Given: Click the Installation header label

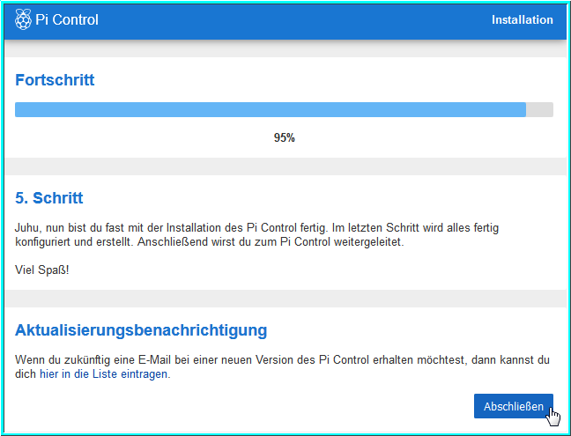Looking at the screenshot, I should tap(523, 19).
